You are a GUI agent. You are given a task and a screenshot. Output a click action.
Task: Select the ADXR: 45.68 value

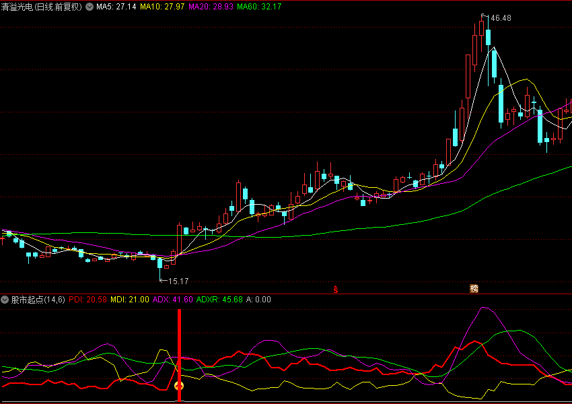[x=219, y=300]
